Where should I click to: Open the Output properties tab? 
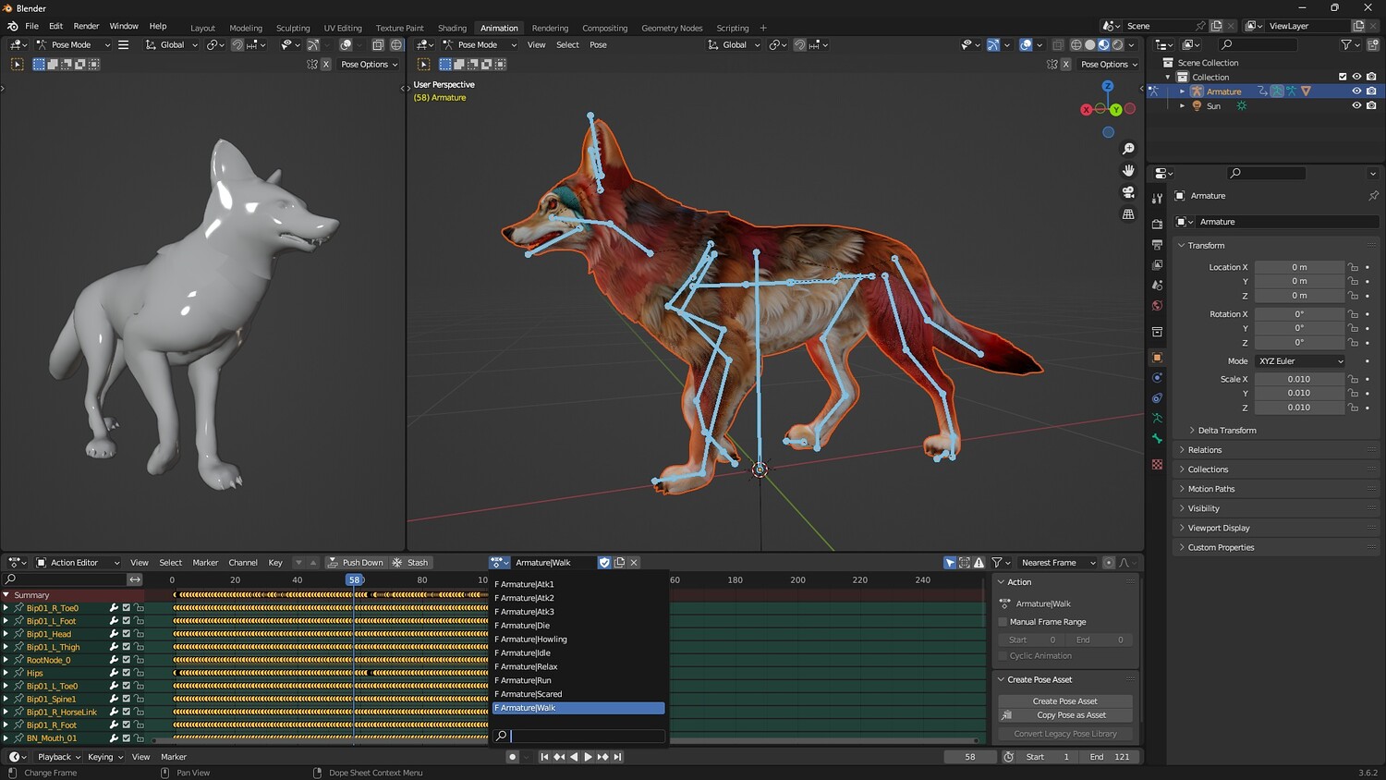click(1157, 245)
